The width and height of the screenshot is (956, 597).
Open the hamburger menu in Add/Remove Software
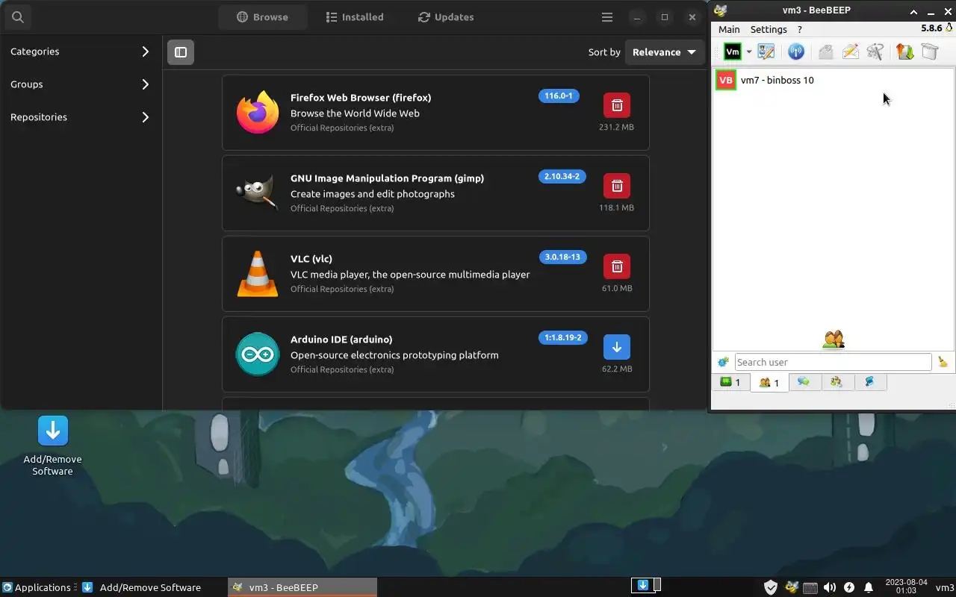[607, 17]
